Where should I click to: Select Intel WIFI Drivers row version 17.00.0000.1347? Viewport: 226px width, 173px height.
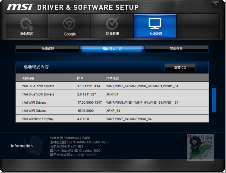pyautogui.click(x=112, y=103)
